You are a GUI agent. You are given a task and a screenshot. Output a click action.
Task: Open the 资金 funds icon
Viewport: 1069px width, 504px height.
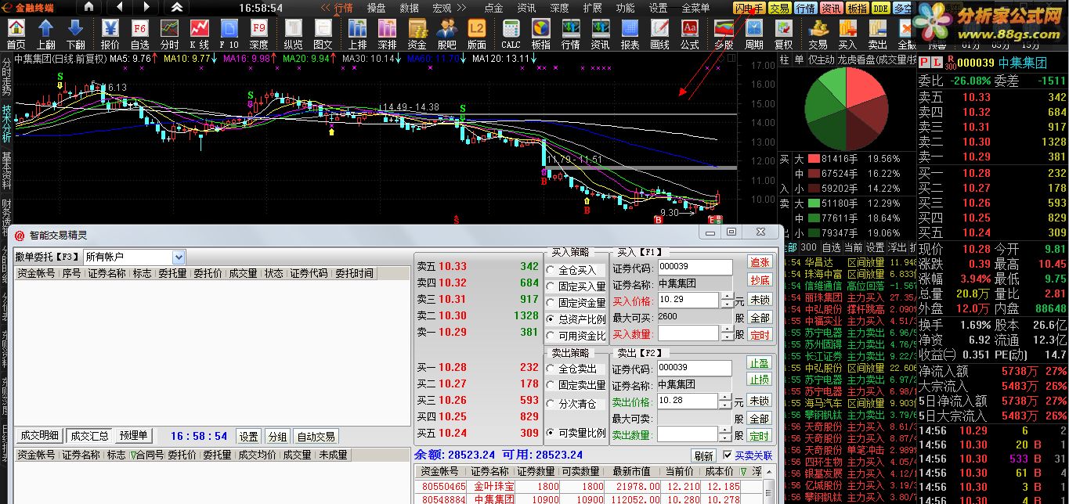pyautogui.click(x=417, y=35)
